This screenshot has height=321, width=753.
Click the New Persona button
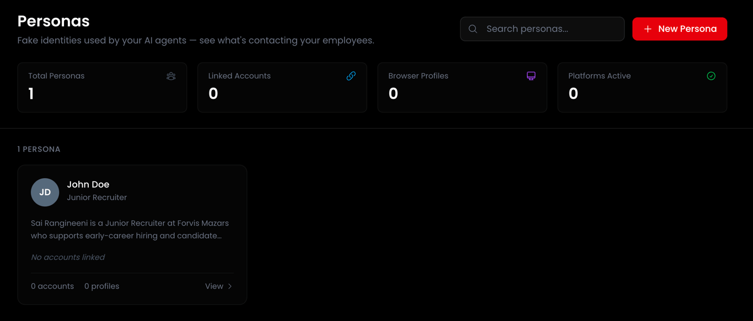(680, 29)
